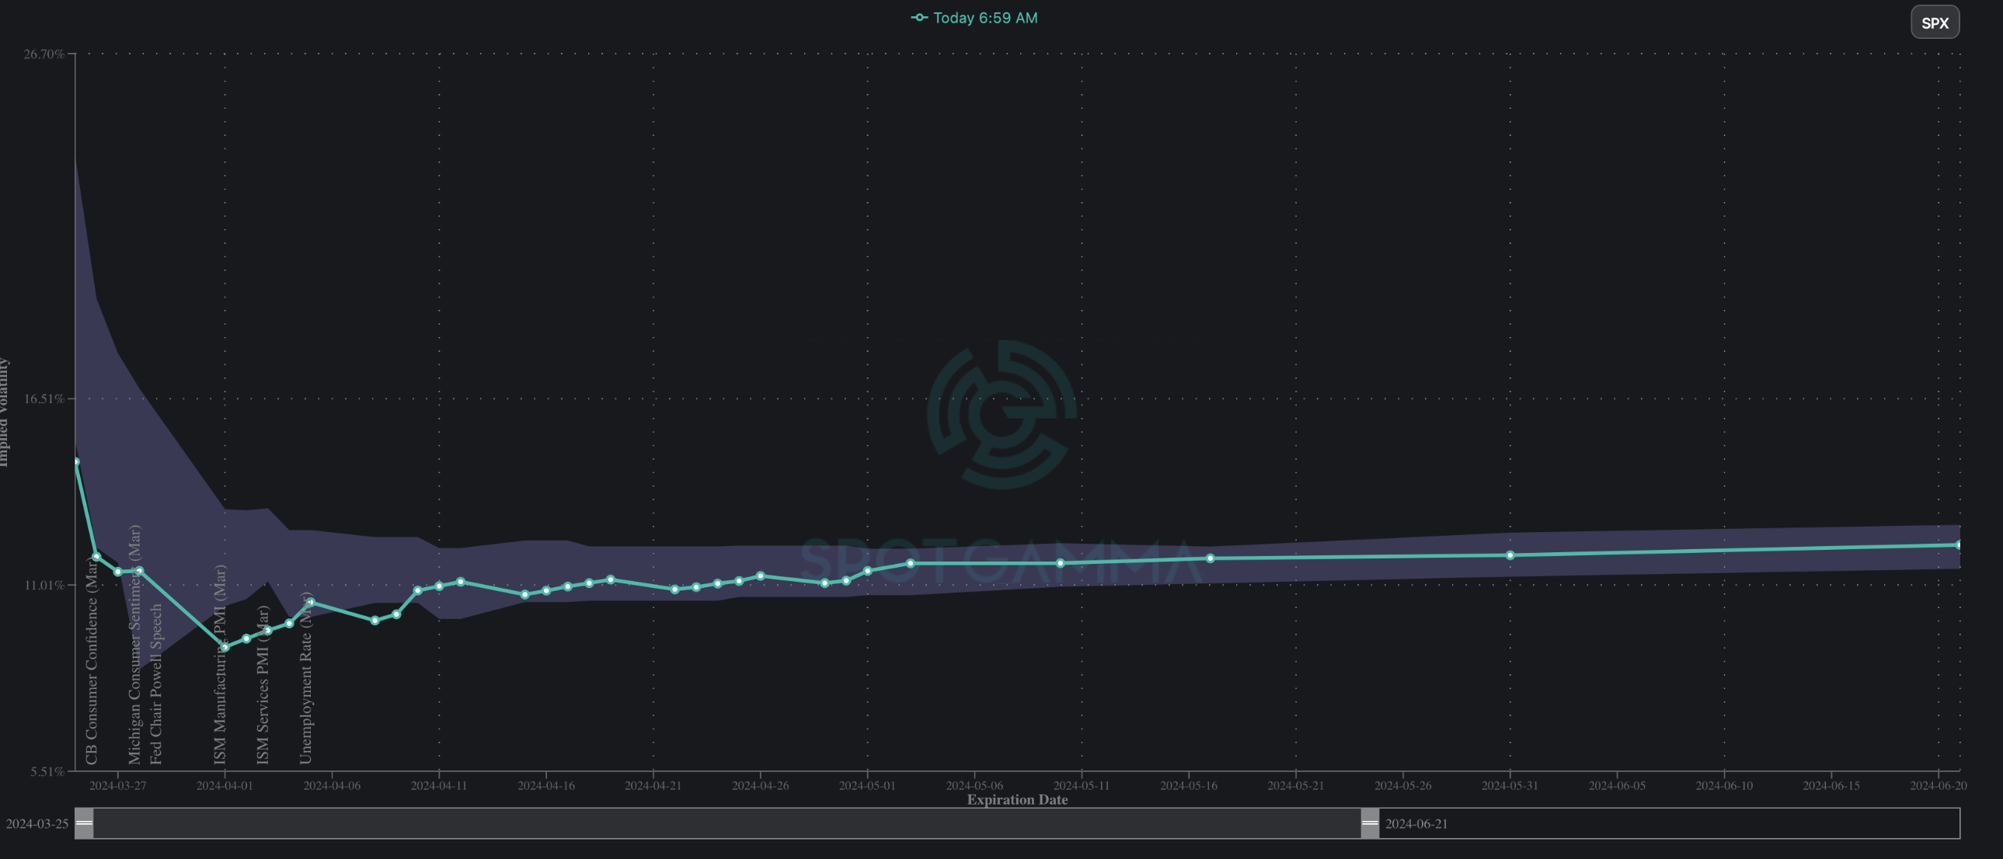This screenshot has width=2003, height=859.
Task: Select the data point on 2024-05-31
Action: [1510, 555]
